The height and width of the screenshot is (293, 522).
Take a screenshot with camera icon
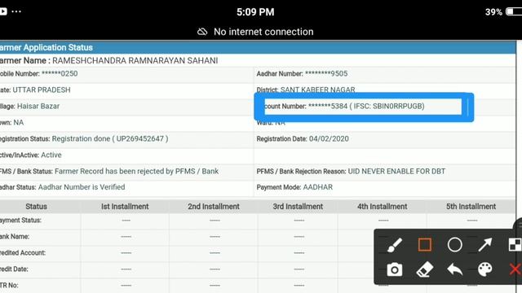click(x=395, y=269)
